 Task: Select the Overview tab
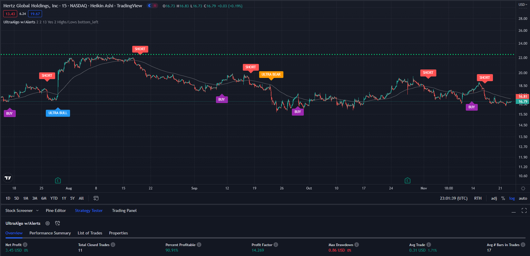[14, 233]
